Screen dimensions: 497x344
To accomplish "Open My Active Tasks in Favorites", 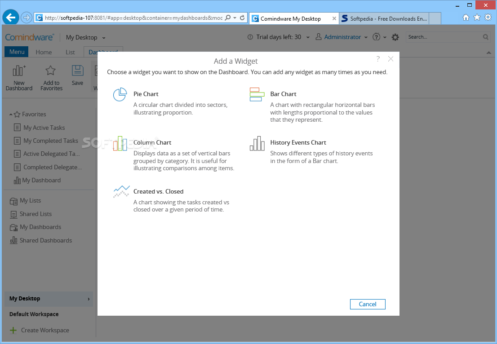I will (x=44, y=128).
